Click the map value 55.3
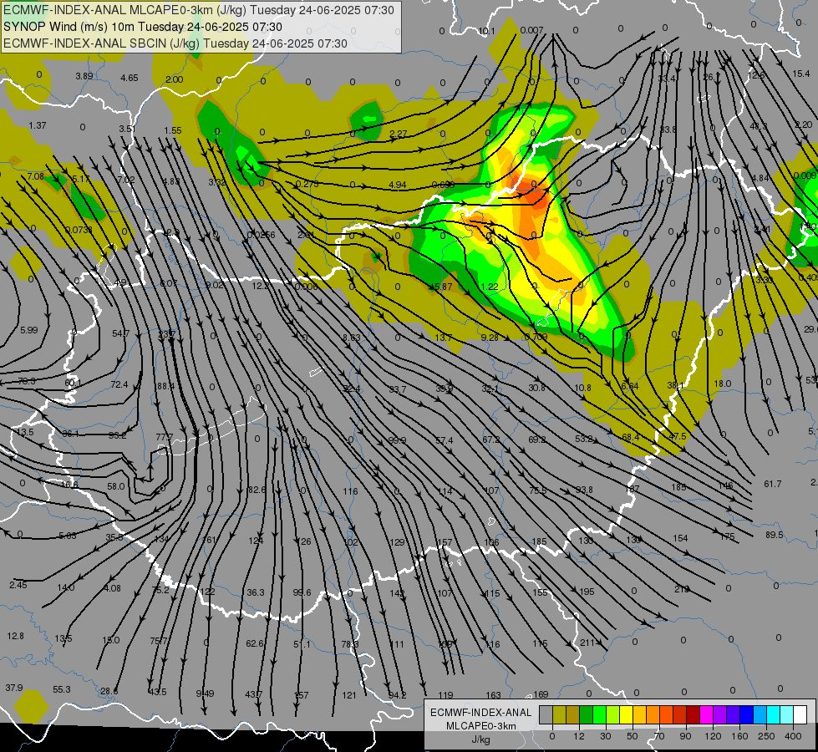 tap(62, 689)
